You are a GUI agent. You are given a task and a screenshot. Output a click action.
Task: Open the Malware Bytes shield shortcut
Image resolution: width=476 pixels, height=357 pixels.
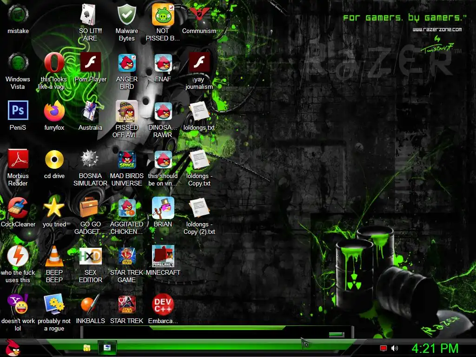click(x=126, y=22)
